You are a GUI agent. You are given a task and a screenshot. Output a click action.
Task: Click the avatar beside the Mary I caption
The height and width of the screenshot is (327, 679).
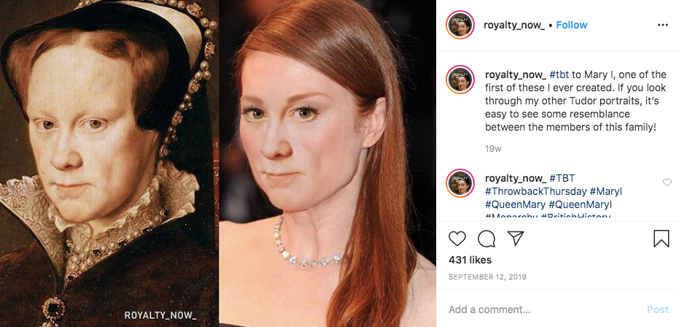[461, 80]
